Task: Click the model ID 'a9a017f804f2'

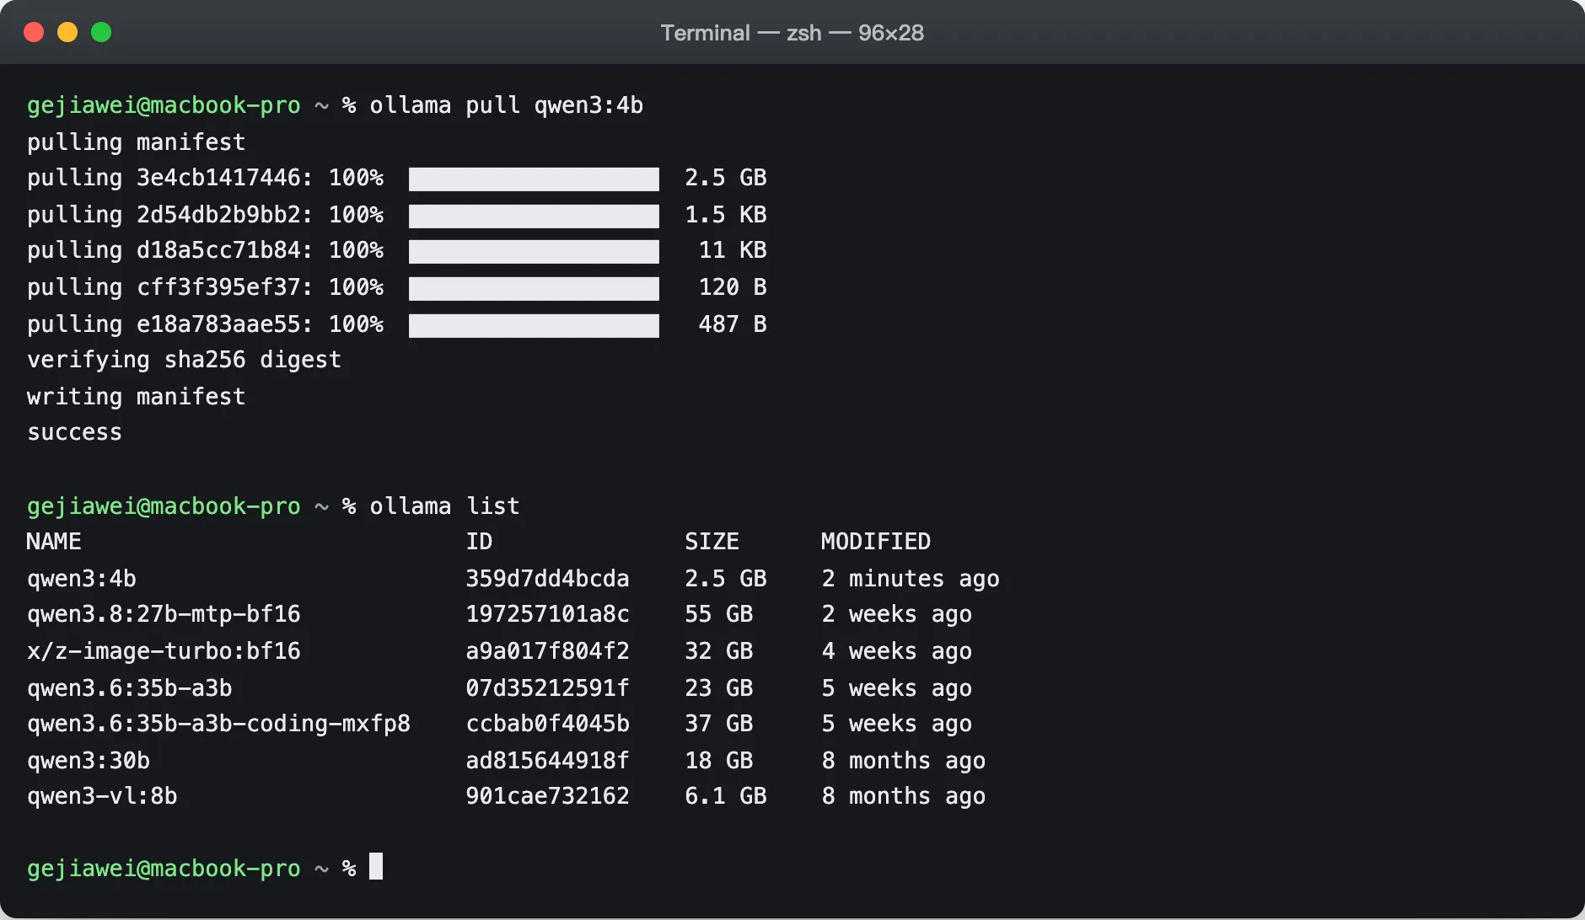Action: coord(547,651)
